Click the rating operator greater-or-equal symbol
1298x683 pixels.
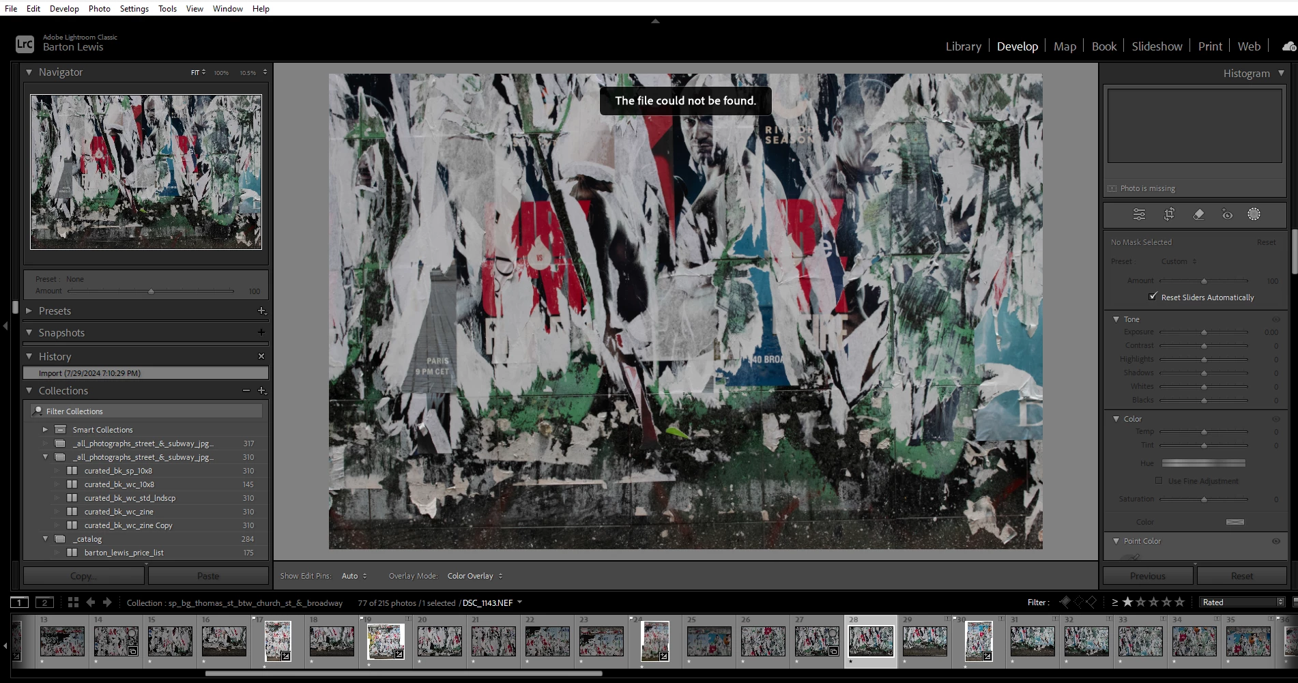coord(1114,602)
